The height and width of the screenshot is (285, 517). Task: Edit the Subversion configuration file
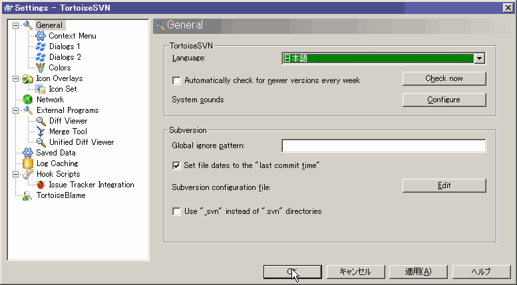444,185
